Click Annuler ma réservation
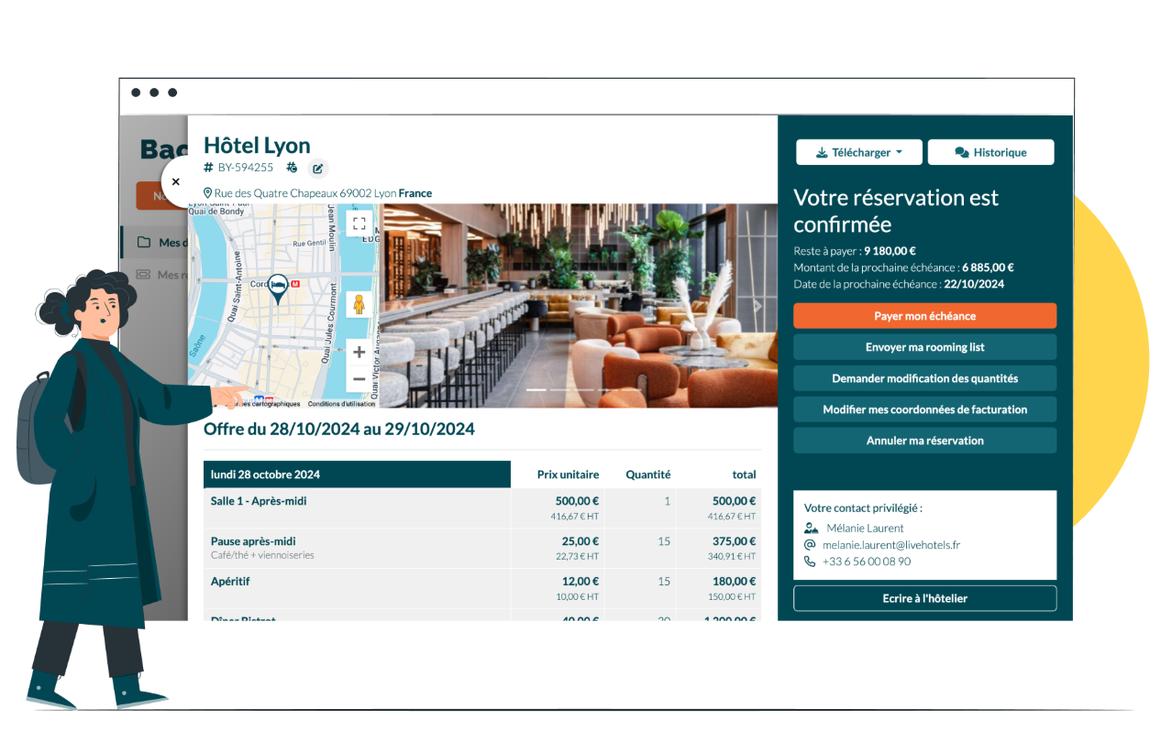This screenshot has height=731, width=1172. click(924, 441)
